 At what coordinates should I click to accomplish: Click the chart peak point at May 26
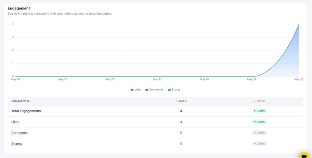tap(299, 24)
